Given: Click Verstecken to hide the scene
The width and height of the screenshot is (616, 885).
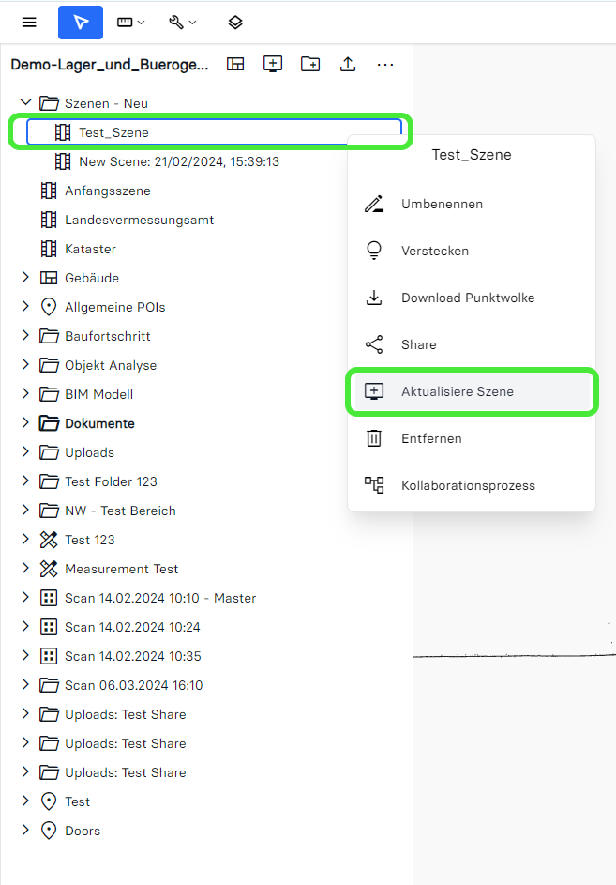Looking at the screenshot, I should pos(434,251).
